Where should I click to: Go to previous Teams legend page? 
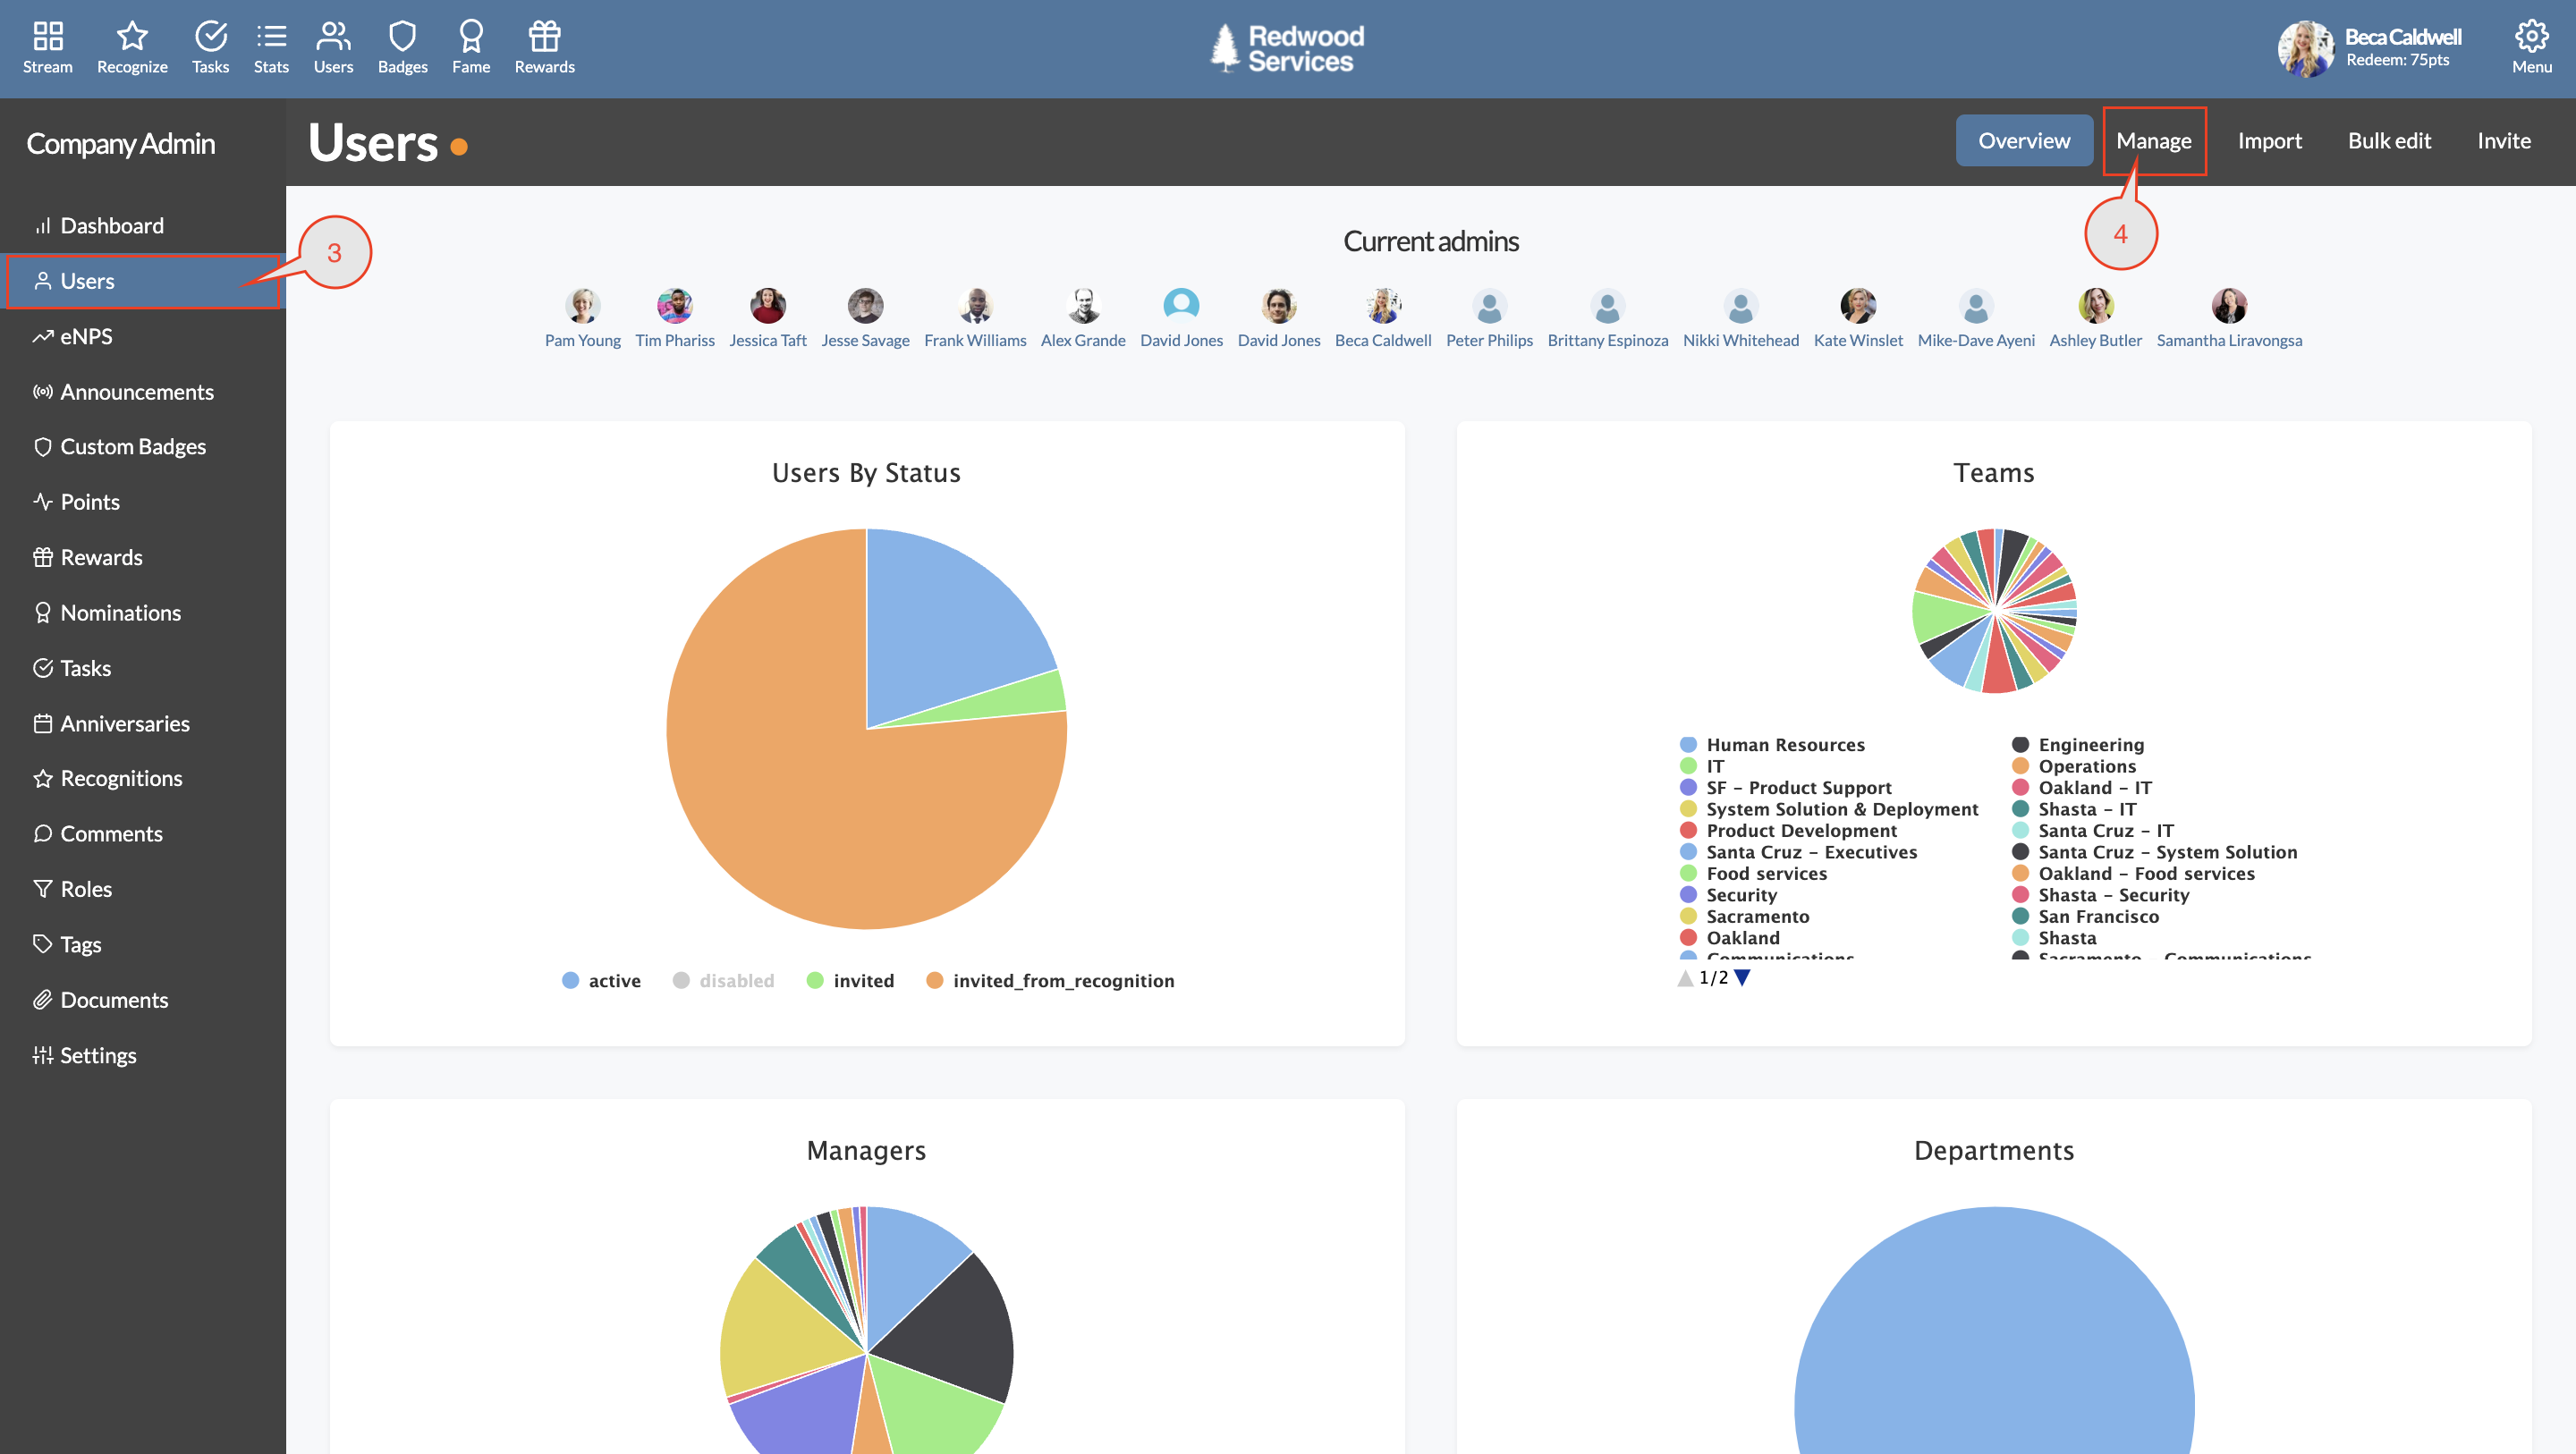pyautogui.click(x=1685, y=978)
